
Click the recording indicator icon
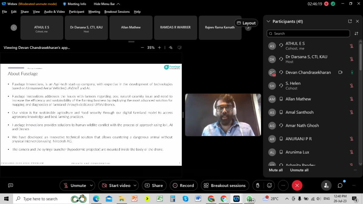[326, 4]
